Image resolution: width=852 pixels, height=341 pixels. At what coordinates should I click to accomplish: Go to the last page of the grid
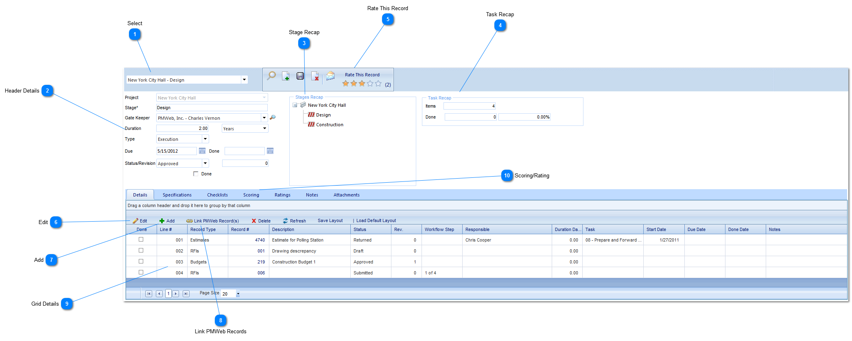pyautogui.click(x=186, y=294)
